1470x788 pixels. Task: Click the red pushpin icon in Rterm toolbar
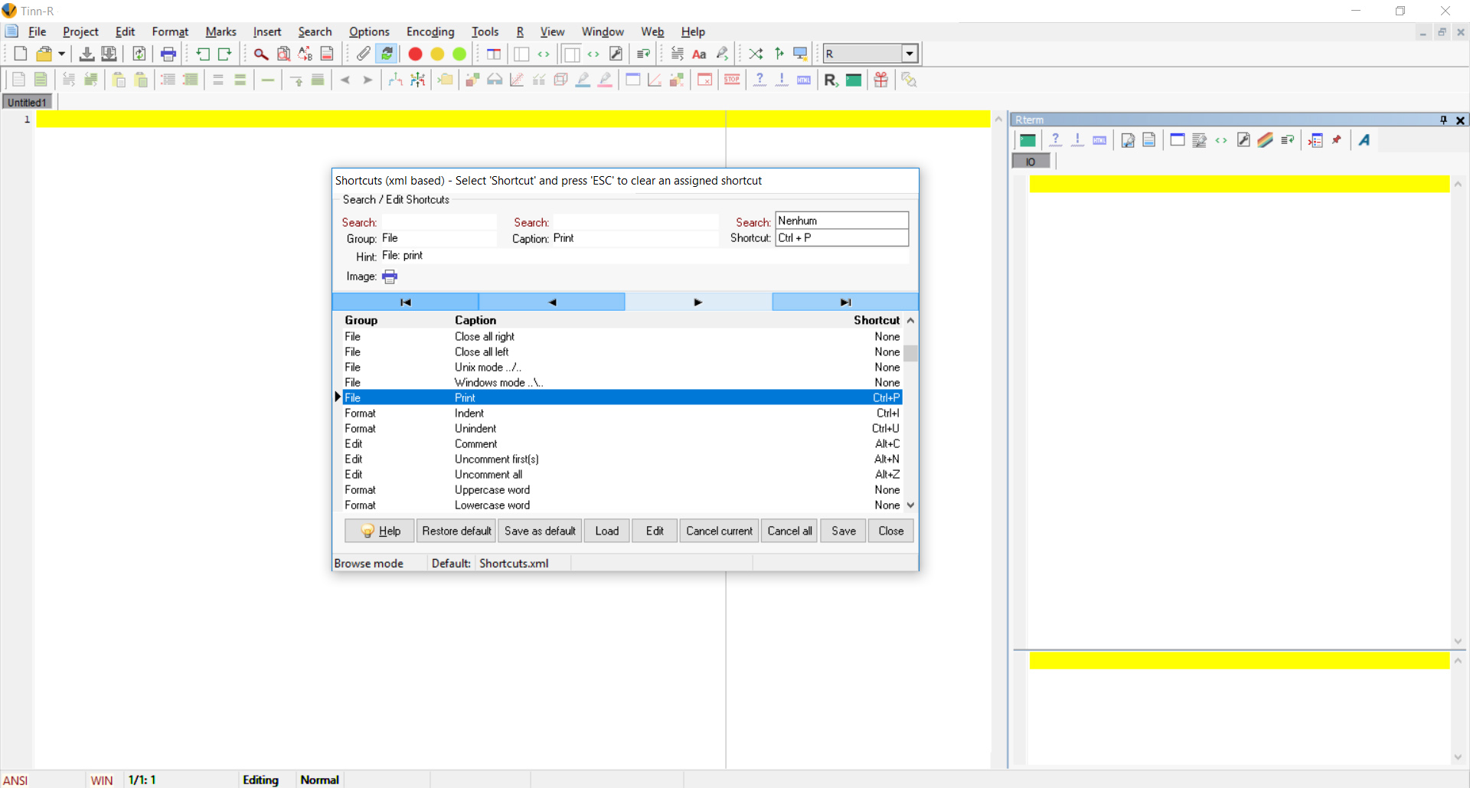tap(1337, 140)
